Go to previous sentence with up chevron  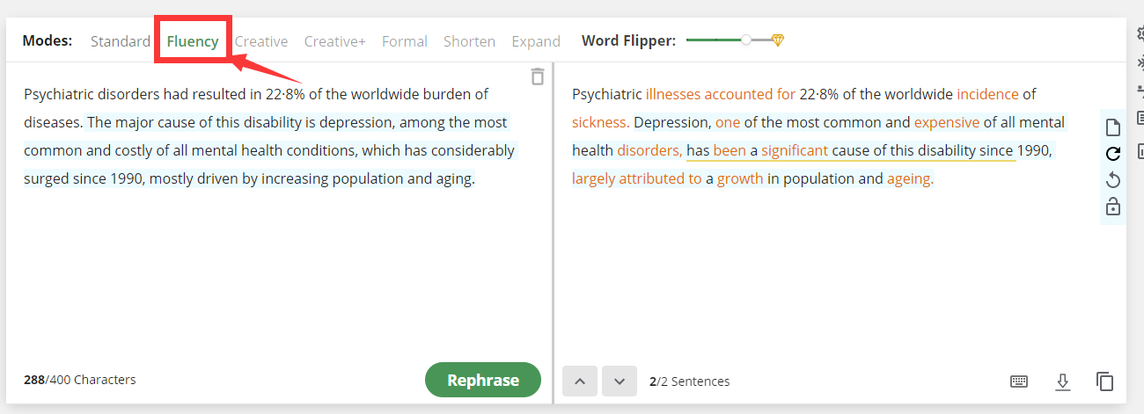tap(580, 381)
